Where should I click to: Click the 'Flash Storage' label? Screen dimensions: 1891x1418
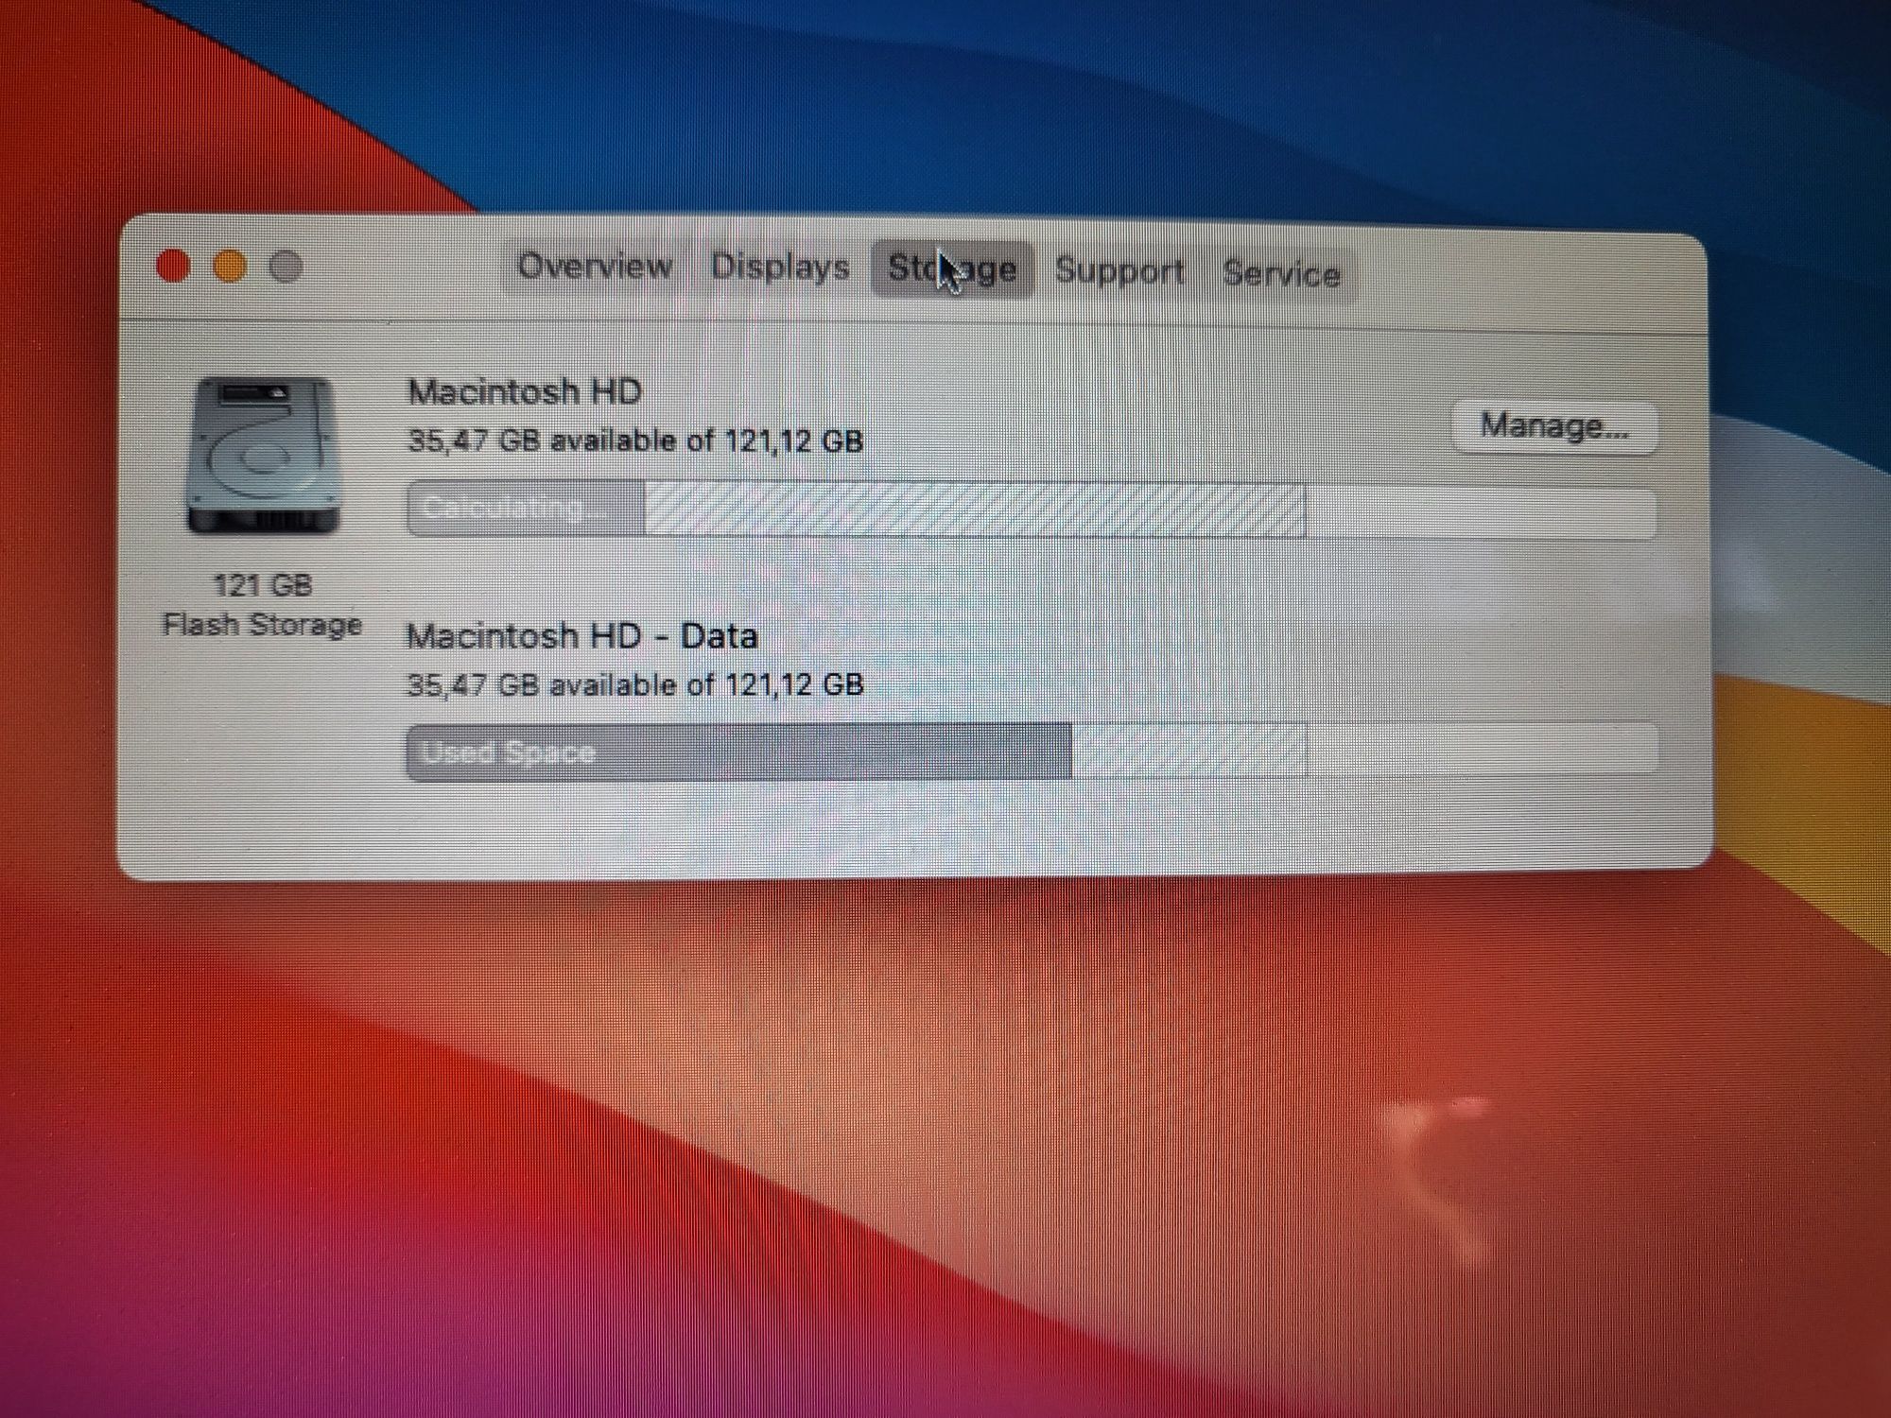(262, 625)
